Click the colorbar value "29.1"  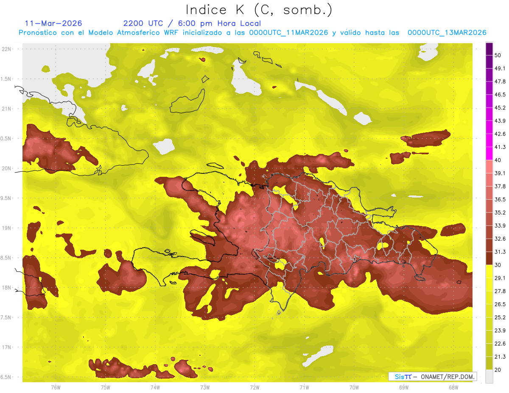pyautogui.click(x=500, y=278)
